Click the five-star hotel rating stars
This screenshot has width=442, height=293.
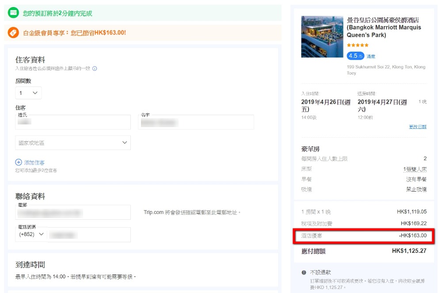(358, 45)
